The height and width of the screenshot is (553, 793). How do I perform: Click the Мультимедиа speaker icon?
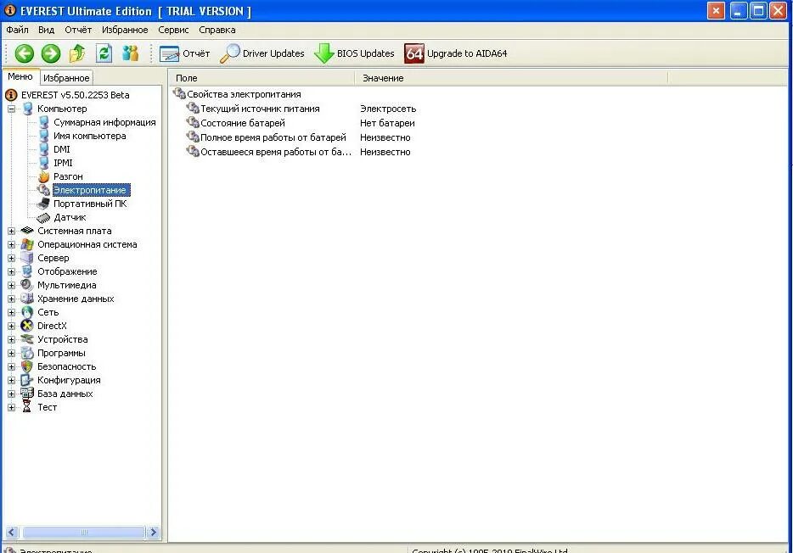(27, 285)
